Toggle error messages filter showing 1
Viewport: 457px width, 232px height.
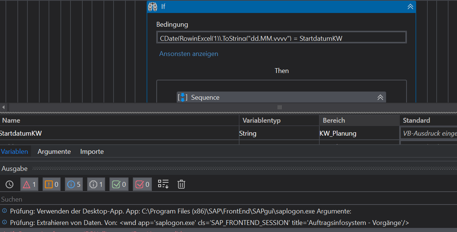pyautogui.click(x=30, y=184)
